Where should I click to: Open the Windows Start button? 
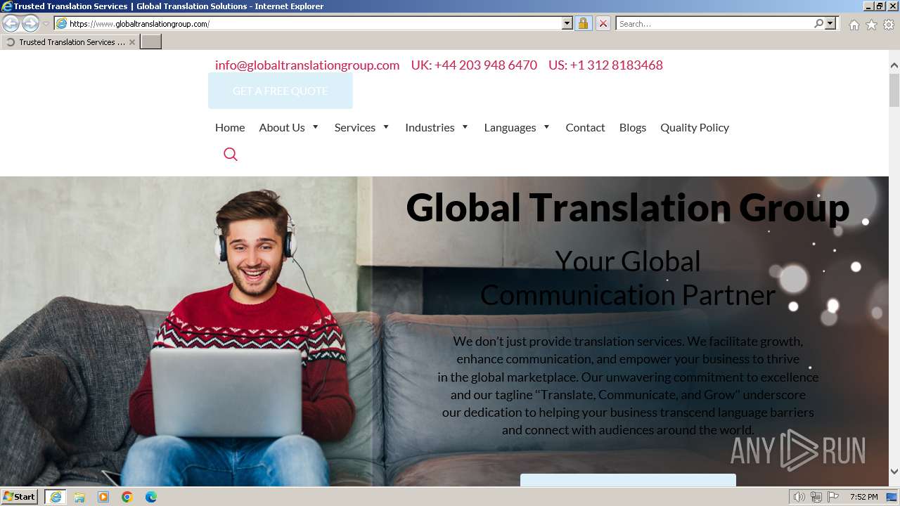click(20, 497)
